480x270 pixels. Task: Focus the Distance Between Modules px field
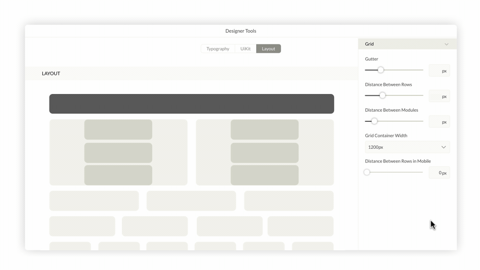439,122
